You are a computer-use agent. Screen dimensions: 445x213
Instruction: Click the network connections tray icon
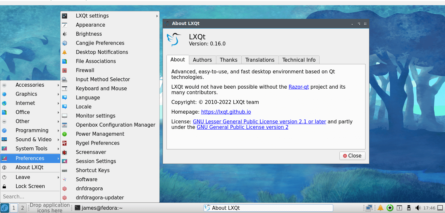coord(369,208)
